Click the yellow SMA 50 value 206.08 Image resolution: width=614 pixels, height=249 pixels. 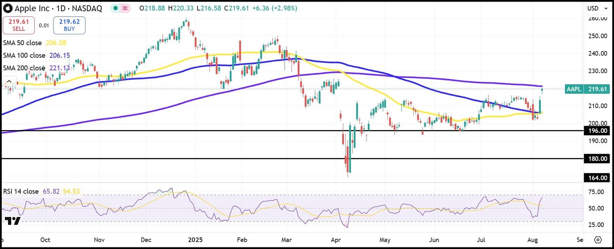(x=56, y=43)
